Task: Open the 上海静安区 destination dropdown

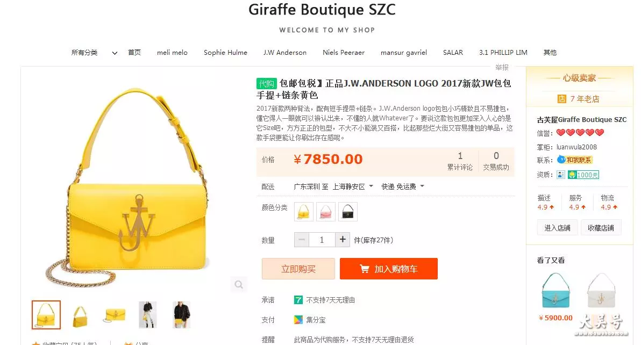Action: 353,186
